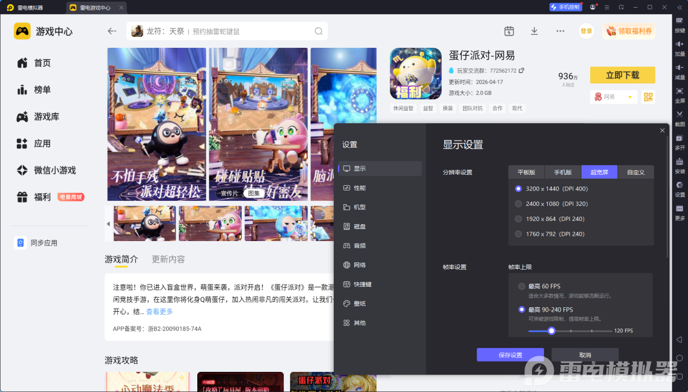Switch to 自定义 resolution tab
Image resolution: width=688 pixels, height=392 pixels.
(x=636, y=172)
